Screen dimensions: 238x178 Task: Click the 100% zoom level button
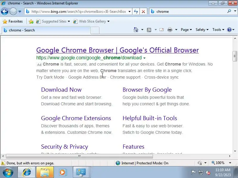coord(218,163)
